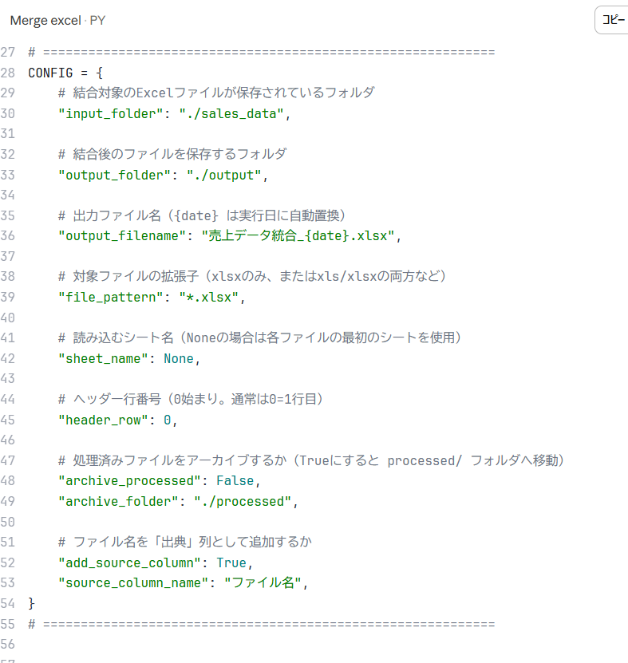Image resolution: width=628 pixels, height=663 pixels.
Task: Click the None value of sheet_name
Action: (x=179, y=358)
